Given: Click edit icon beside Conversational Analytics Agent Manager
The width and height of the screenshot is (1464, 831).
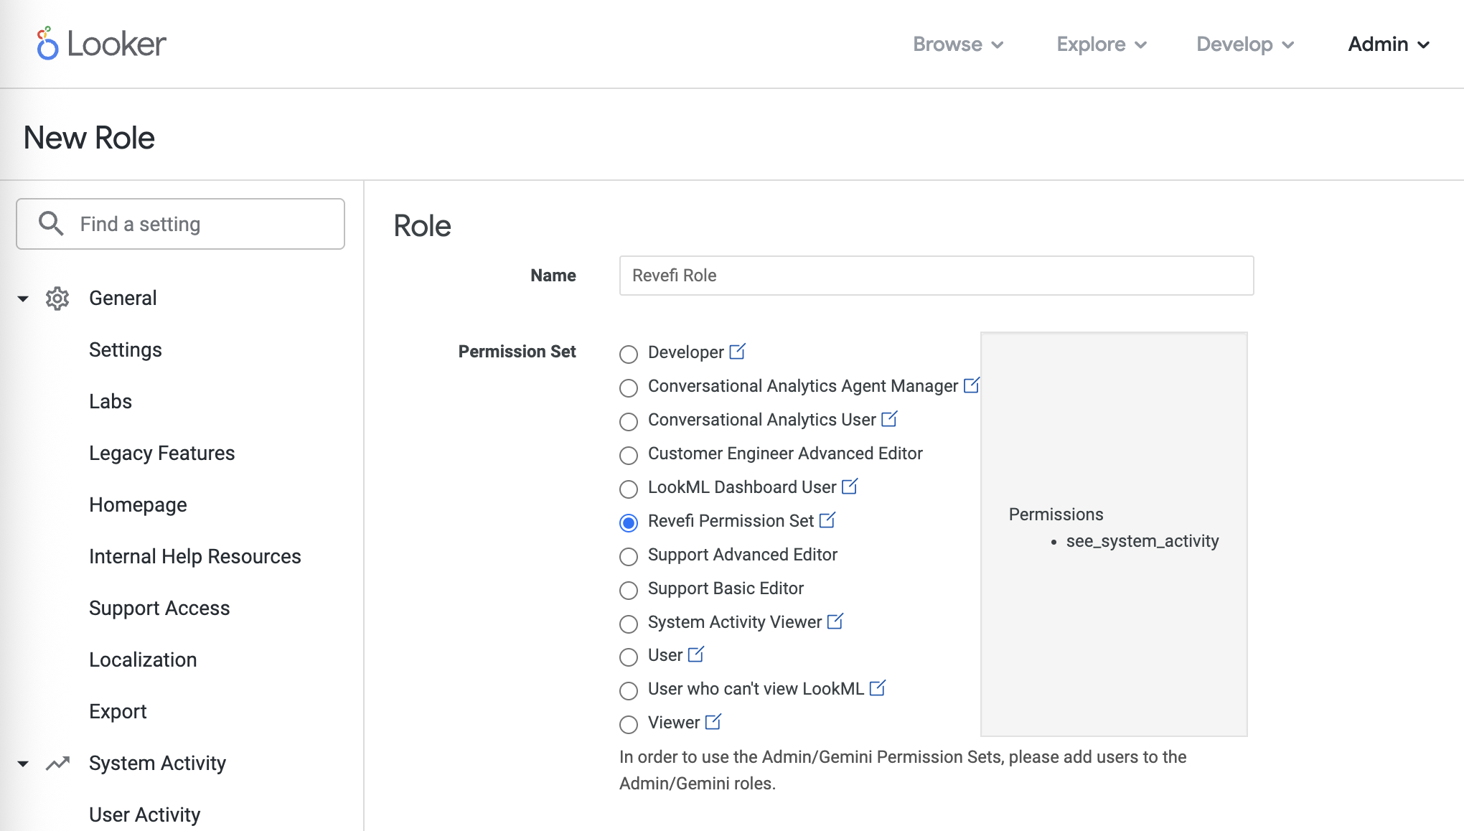Looking at the screenshot, I should pos(971,385).
